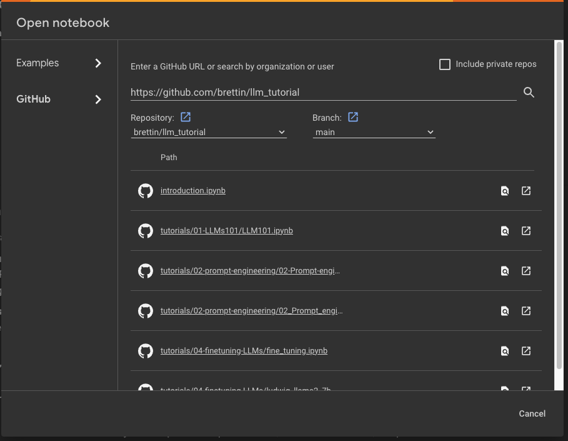Open the introduction.ipynb link
Screen dimensions: 568x441
point(192,191)
